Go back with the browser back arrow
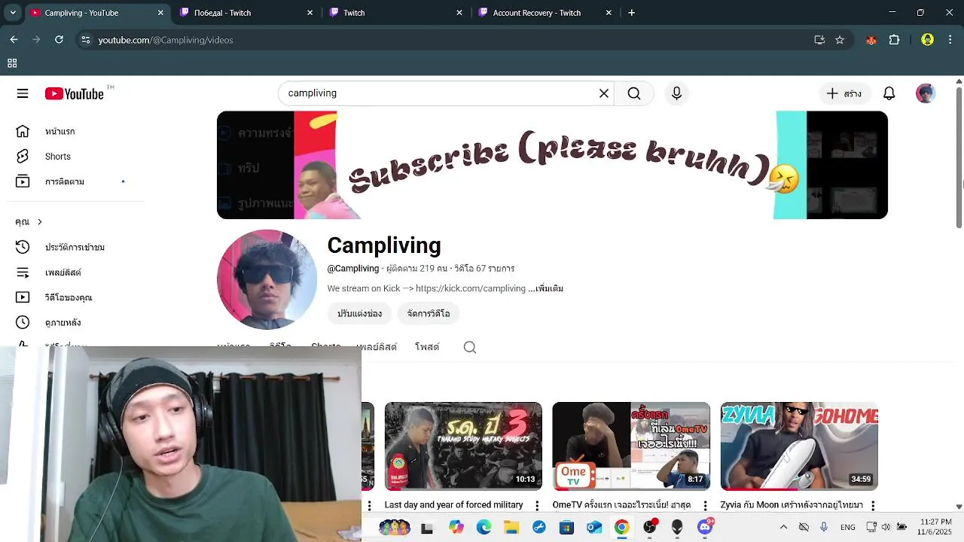Viewport: 964px width, 542px height. [14, 40]
